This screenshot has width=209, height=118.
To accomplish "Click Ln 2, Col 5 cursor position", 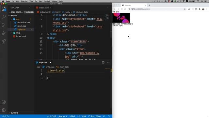I will (x=52, y=116).
